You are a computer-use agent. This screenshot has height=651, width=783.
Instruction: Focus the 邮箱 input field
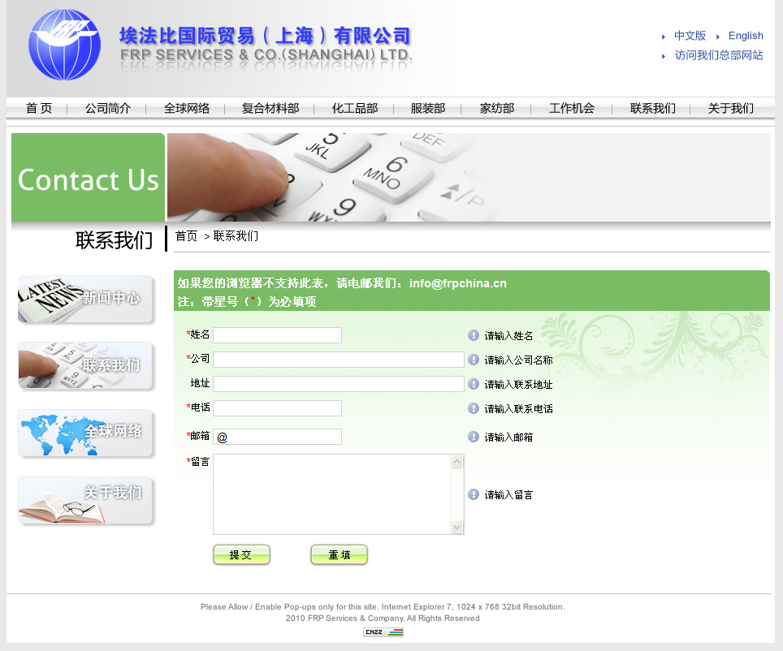coord(277,437)
